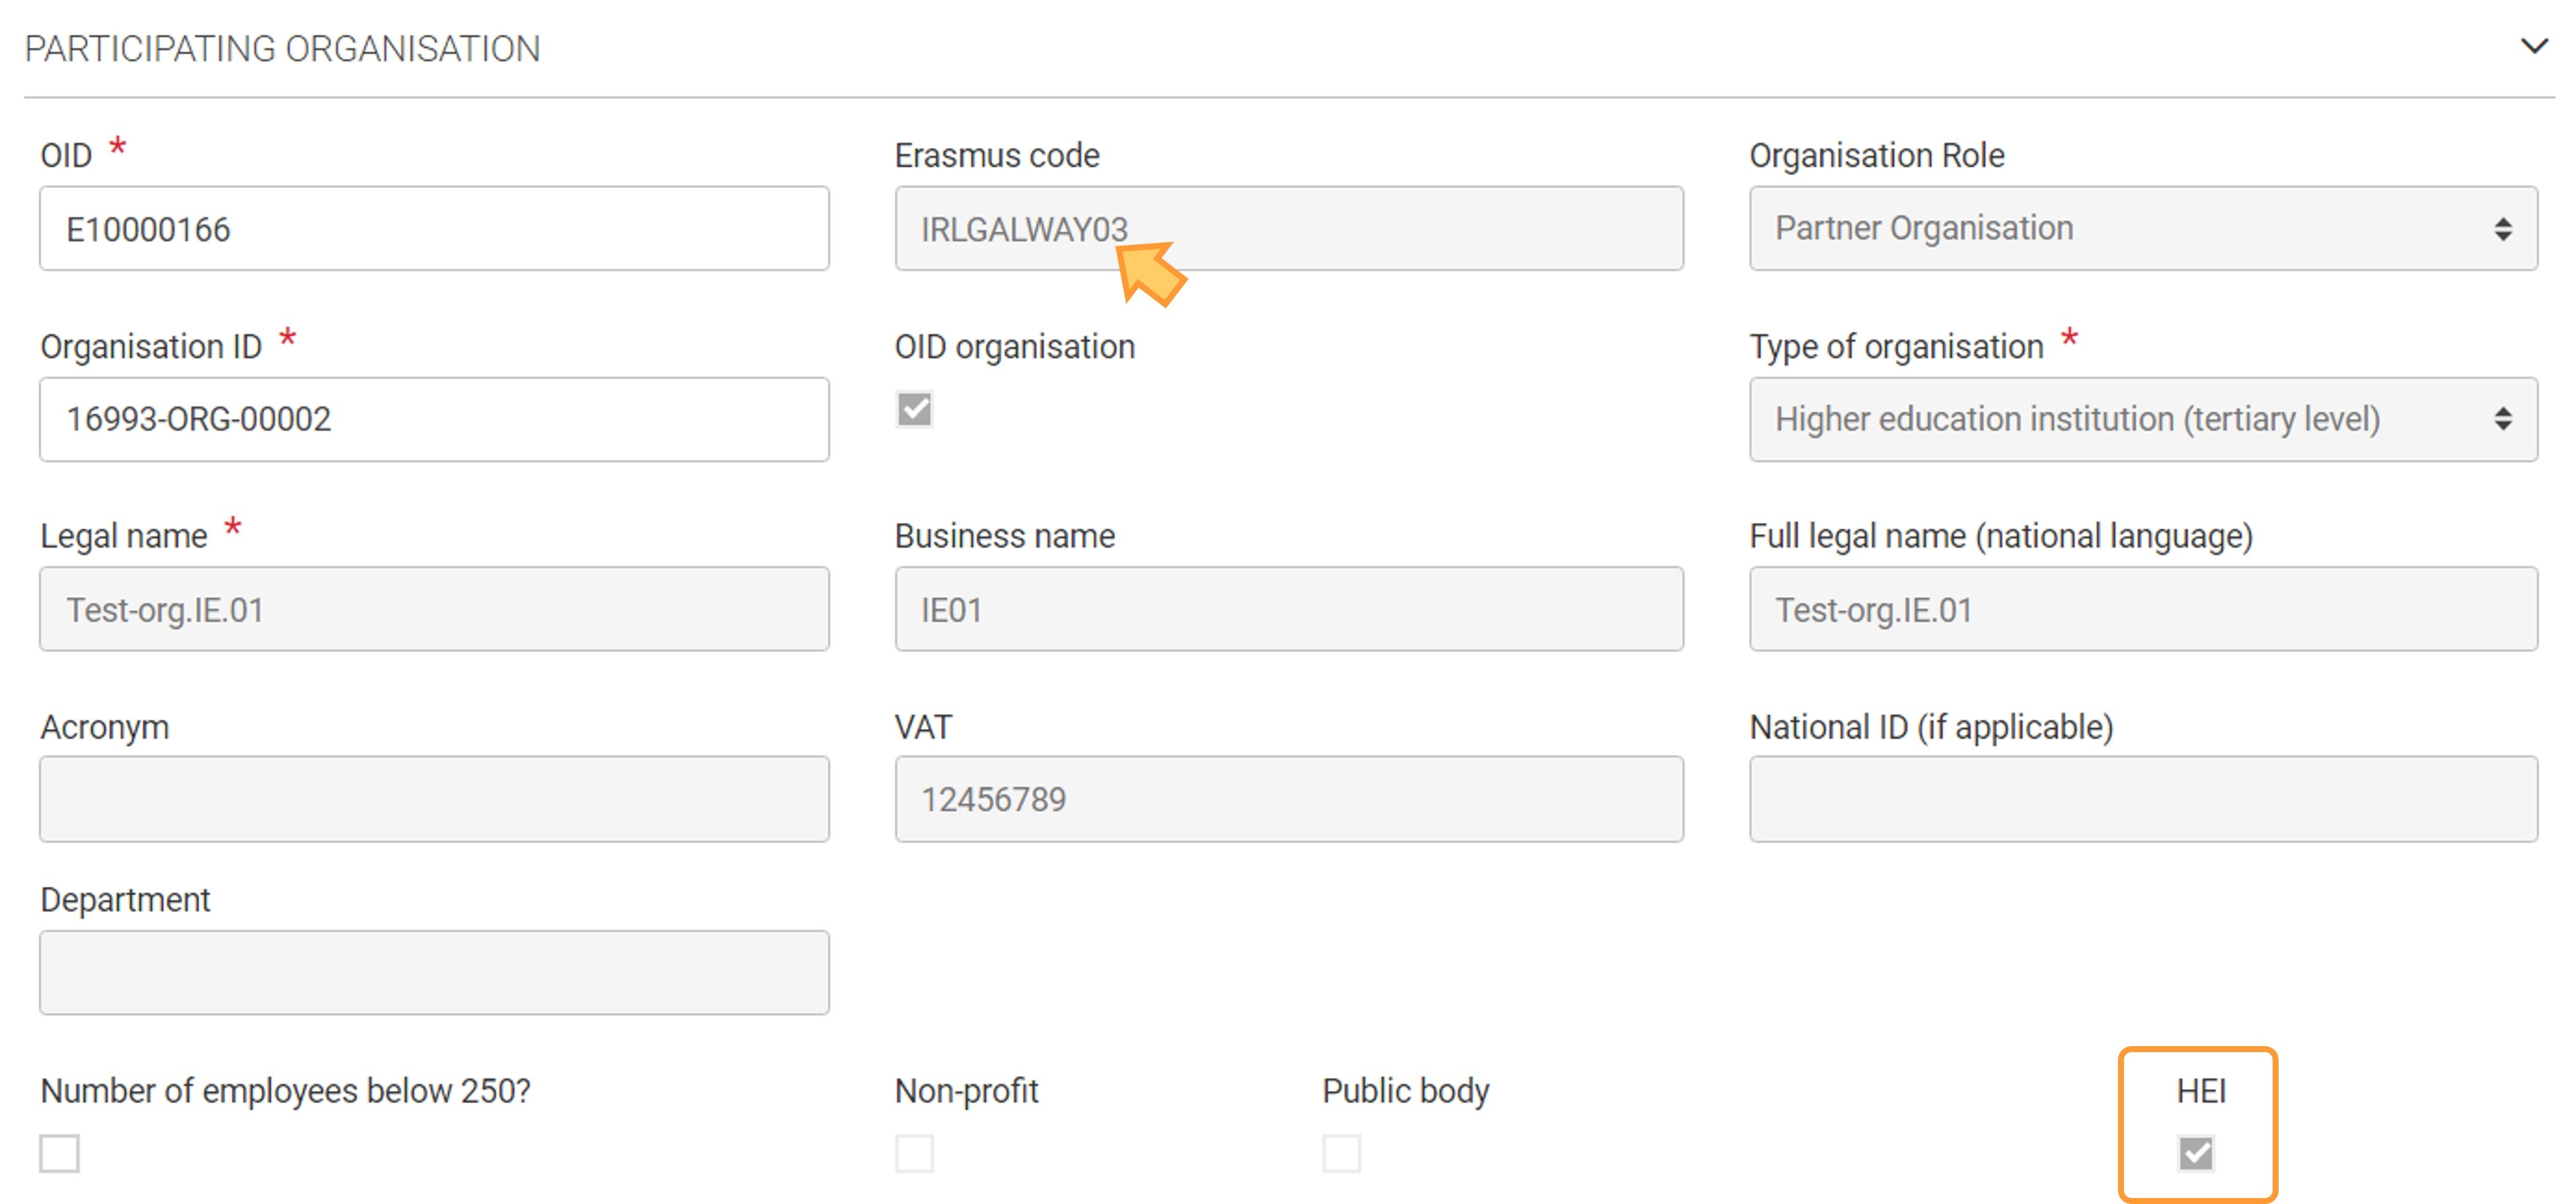Click the Acronym input field
Screen dimensions: 2576x1204
[434, 798]
